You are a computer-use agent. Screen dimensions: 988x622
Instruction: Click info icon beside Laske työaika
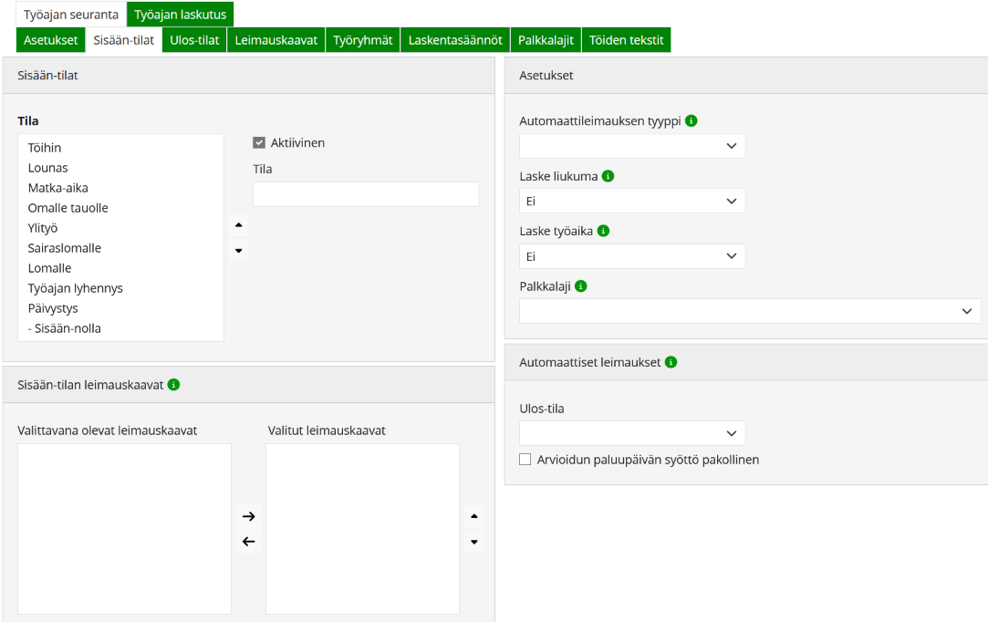[x=603, y=231]
